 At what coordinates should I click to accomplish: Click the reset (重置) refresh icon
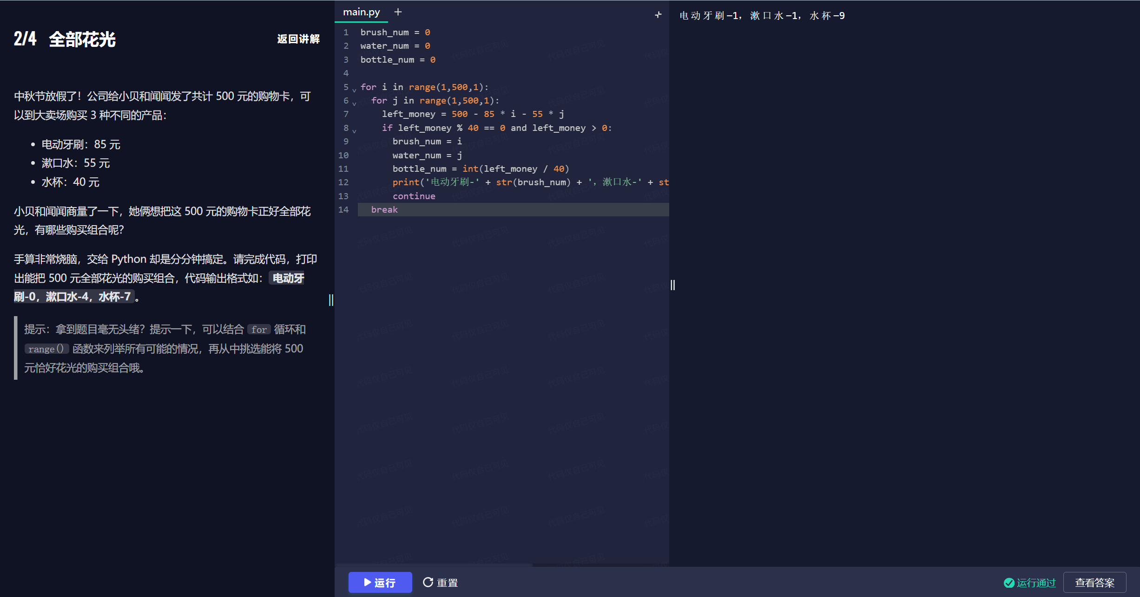click(428, 582)
